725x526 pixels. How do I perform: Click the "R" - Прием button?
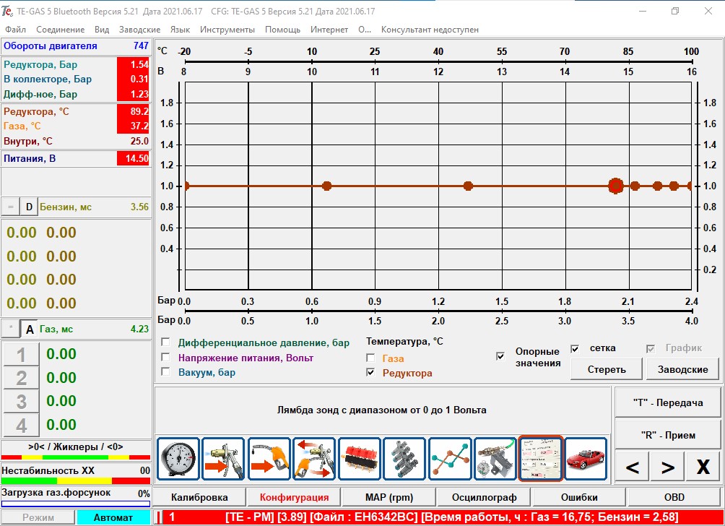pyautogui.click(x=668, y=435)
